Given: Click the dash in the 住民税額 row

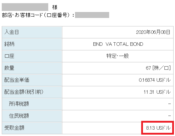Looking at the screenshot, I should click(169, 116).
